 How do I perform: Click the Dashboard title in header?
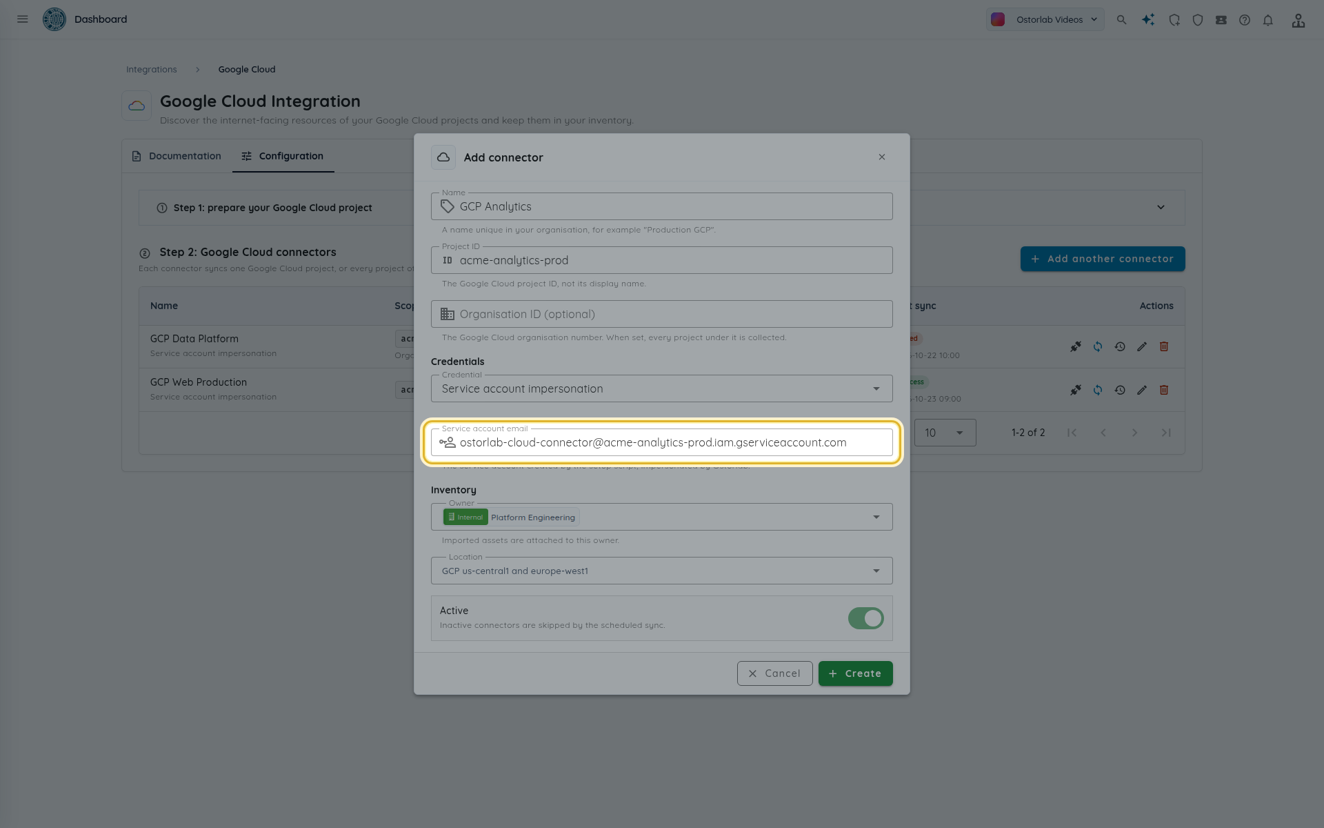click(x=101, y=19)
